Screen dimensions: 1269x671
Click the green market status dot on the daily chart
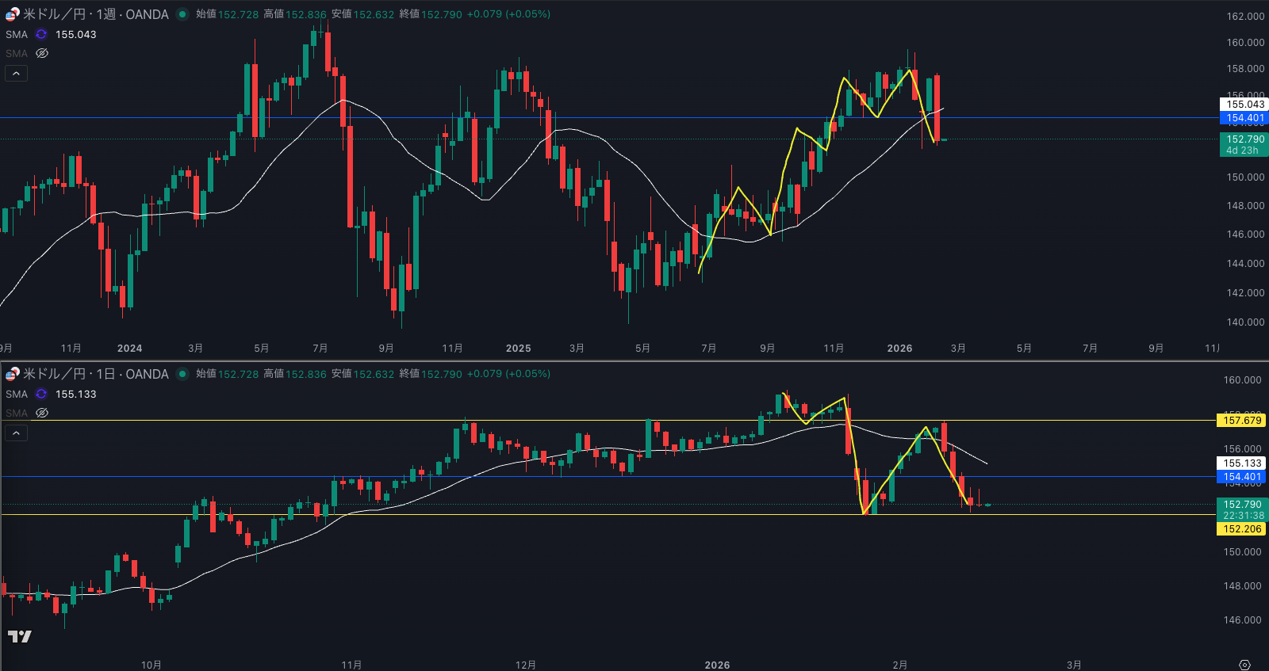pos(182,374)
